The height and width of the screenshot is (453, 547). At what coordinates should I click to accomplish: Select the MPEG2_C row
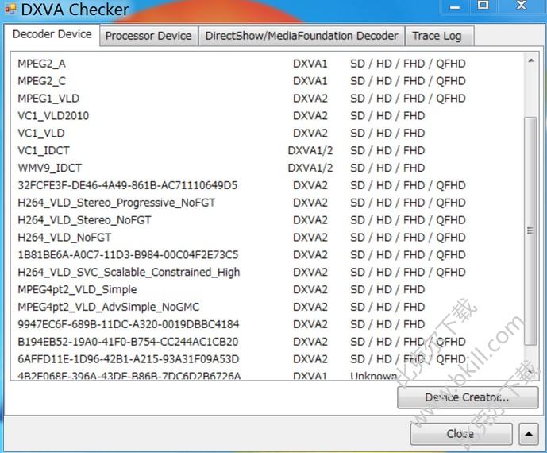point(268,81)
